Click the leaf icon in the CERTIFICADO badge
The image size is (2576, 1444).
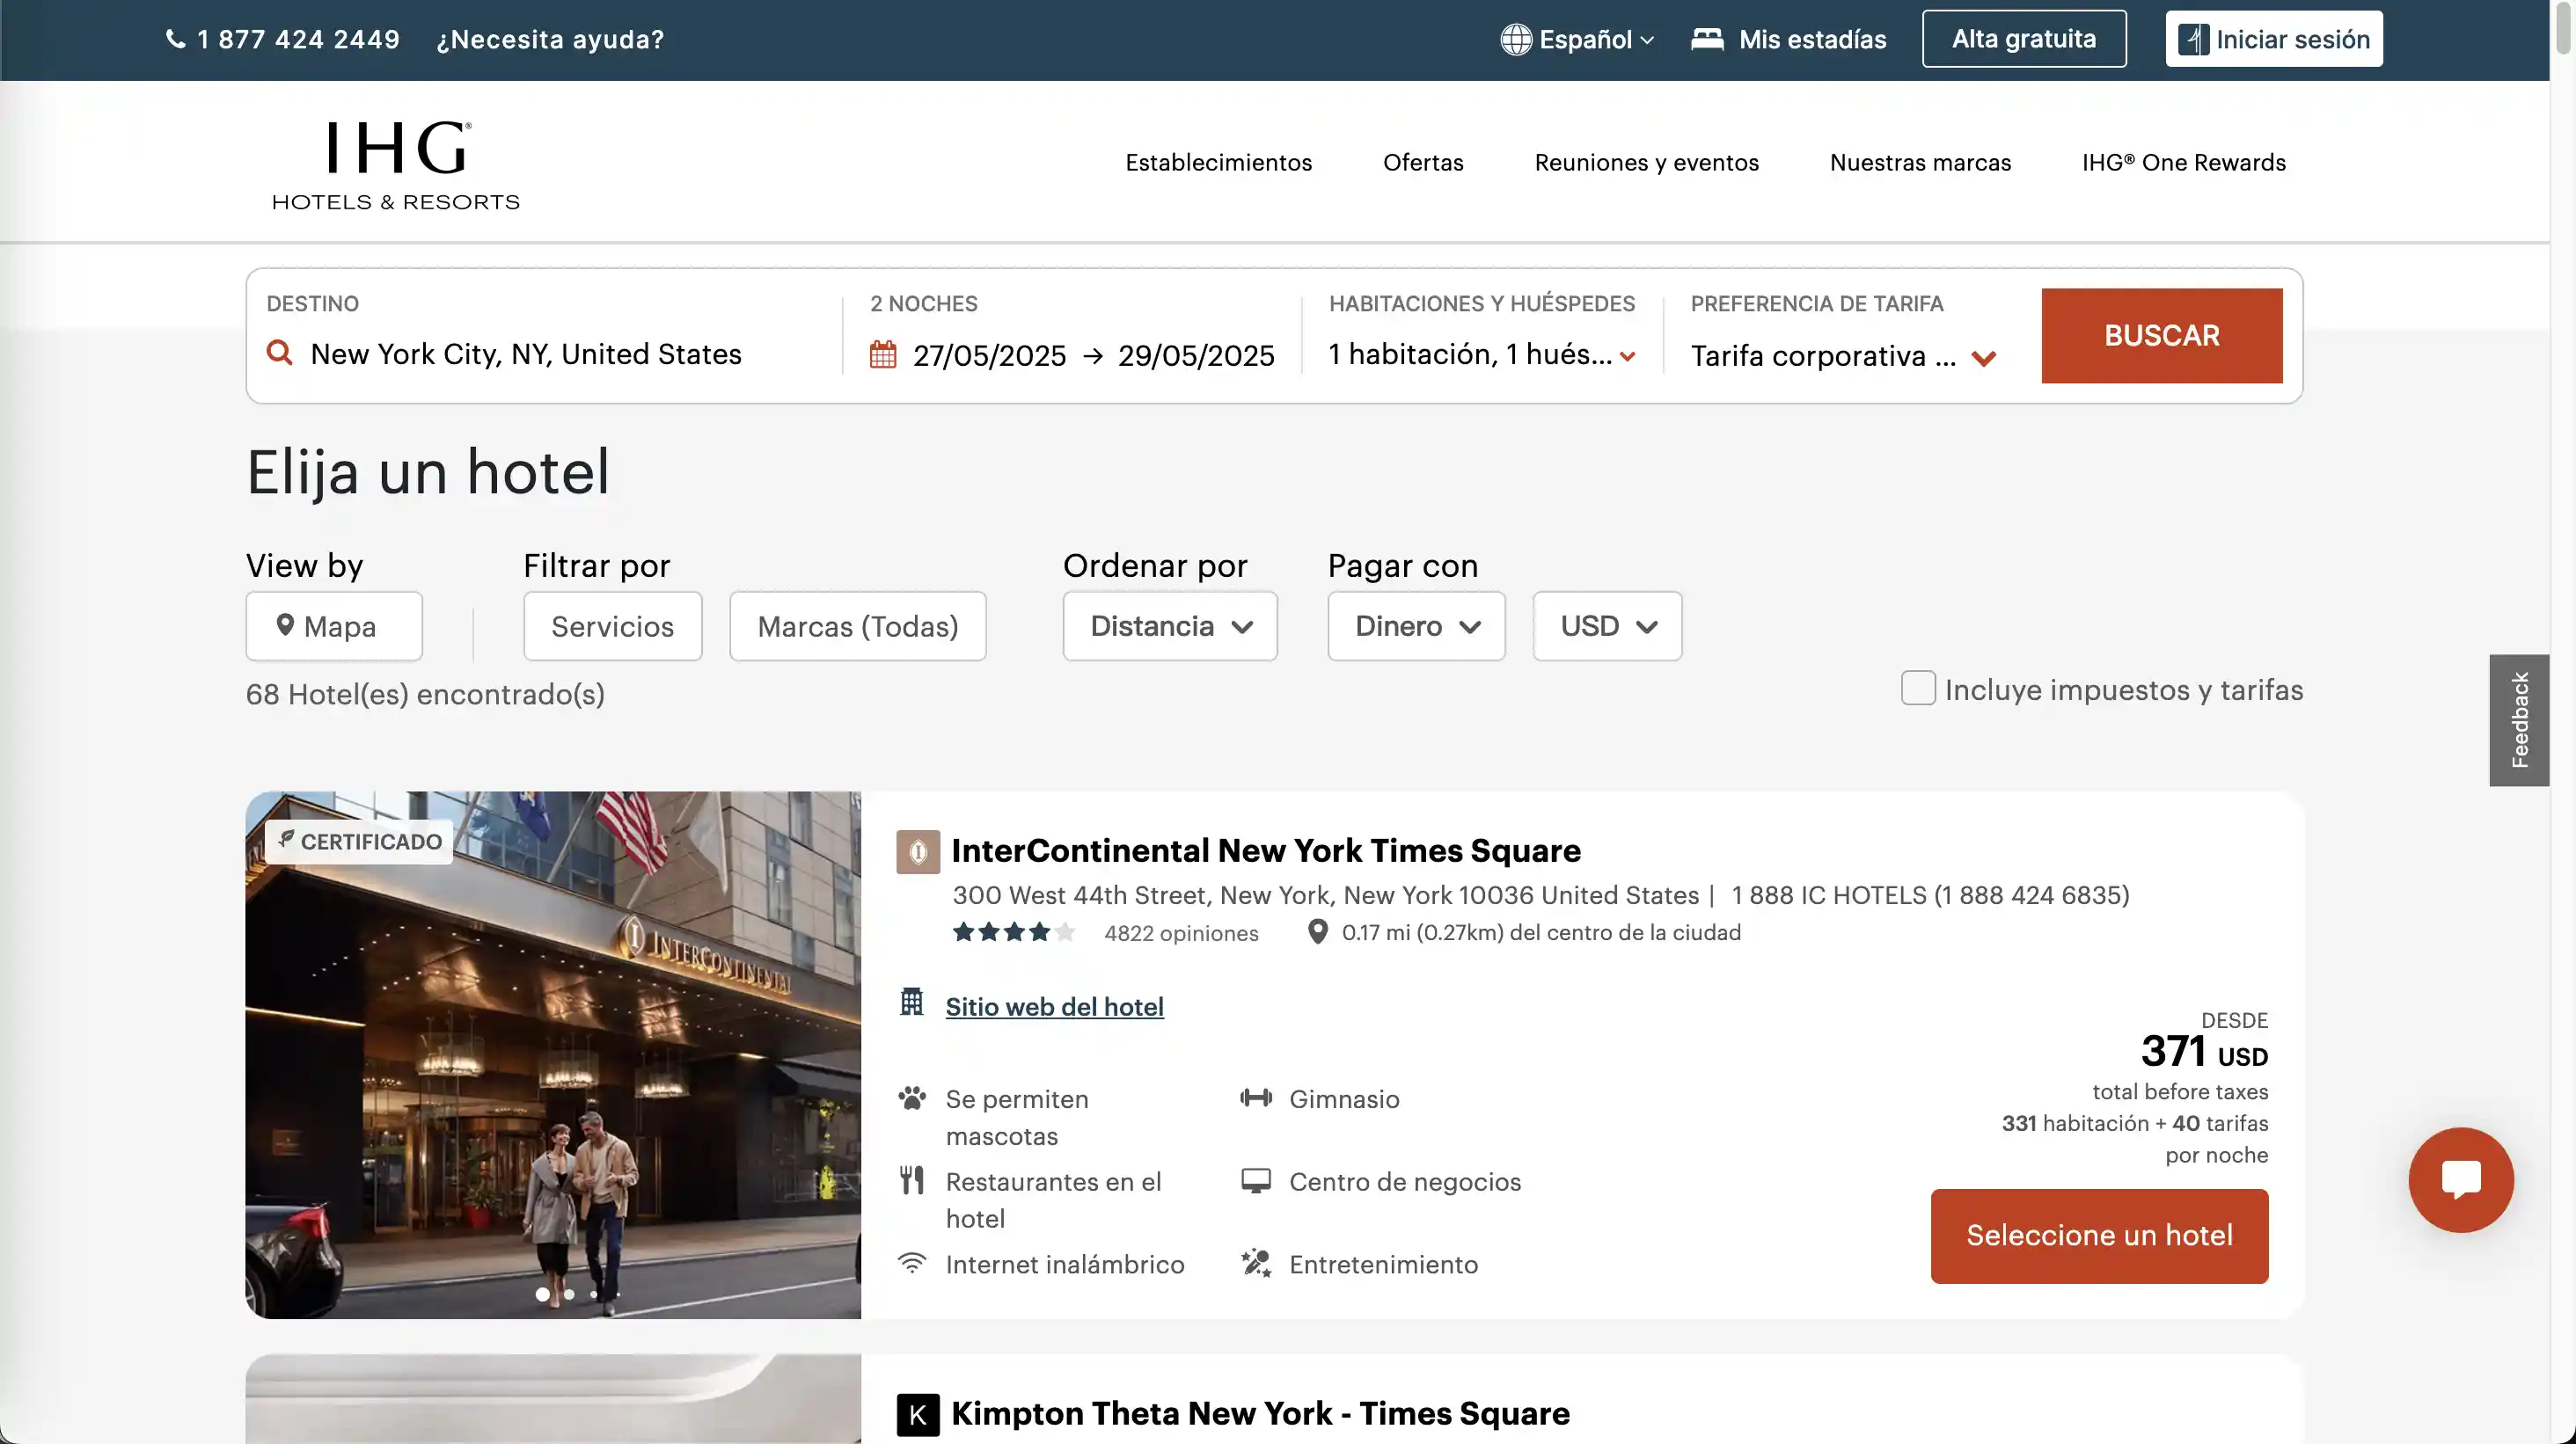click(x=286, y=840)
